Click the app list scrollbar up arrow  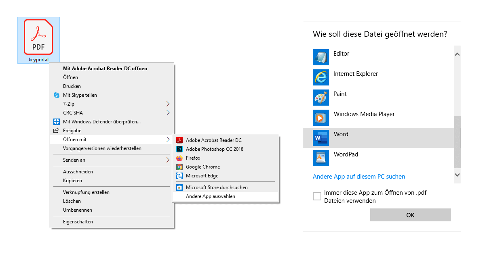(457, 54)
